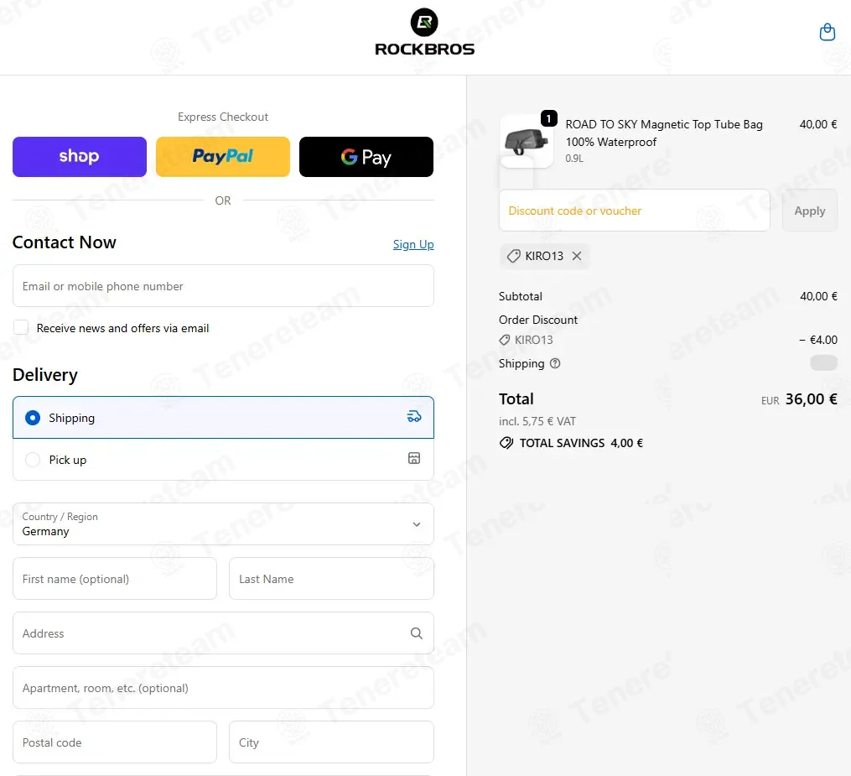Click the delivery truck icon in Shipping row
Viewport: 851px width, 776px height.
tap(414, 416)
